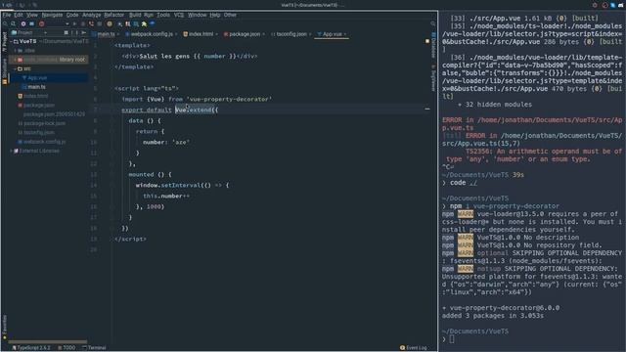The height and width of the screenshot is (352, 626).
Task: Click the purple circular toolbar icon
Action: (x=23, y=23)
